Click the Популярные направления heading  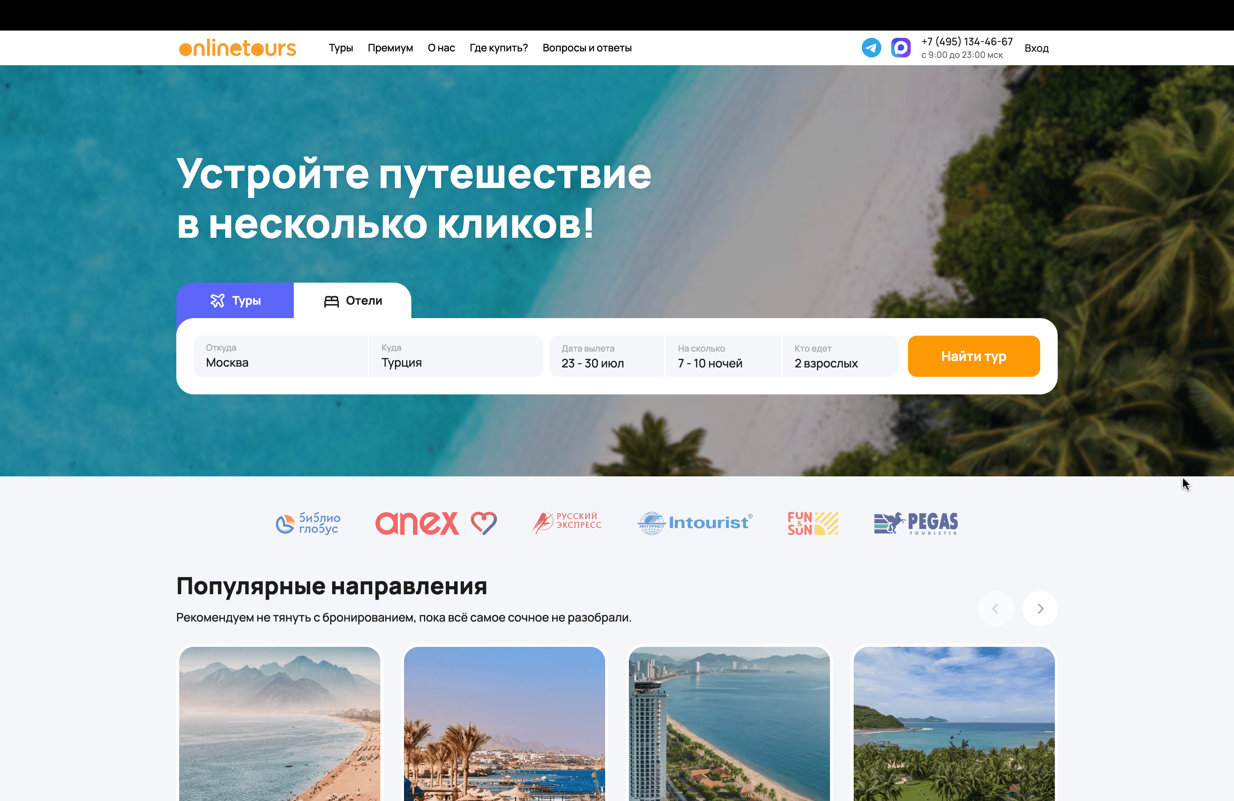point(332,586)
